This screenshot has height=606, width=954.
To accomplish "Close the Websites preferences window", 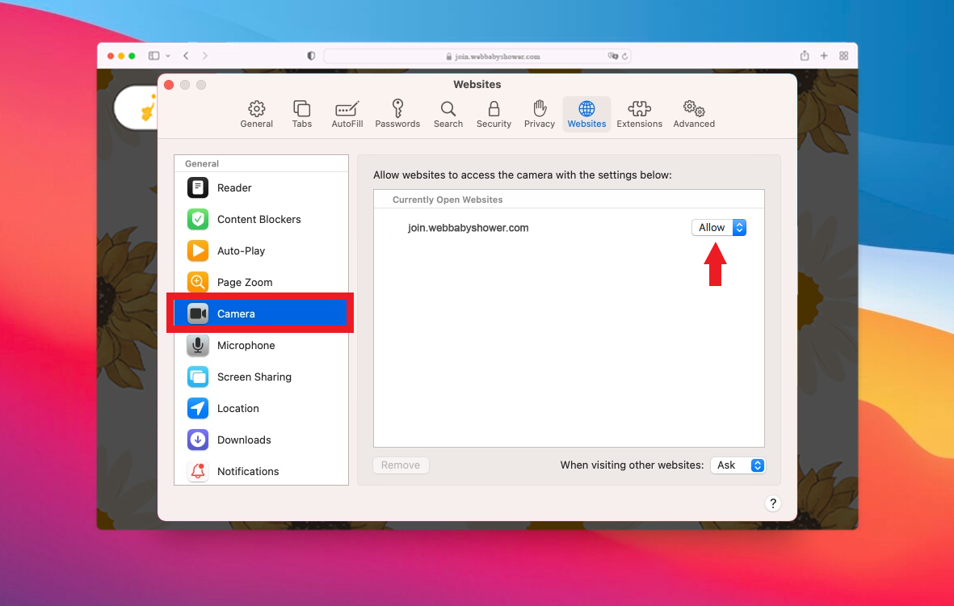I will point(169,85).
